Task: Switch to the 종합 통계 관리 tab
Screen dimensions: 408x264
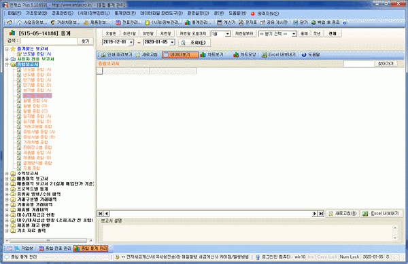Action: pos(90,248)
